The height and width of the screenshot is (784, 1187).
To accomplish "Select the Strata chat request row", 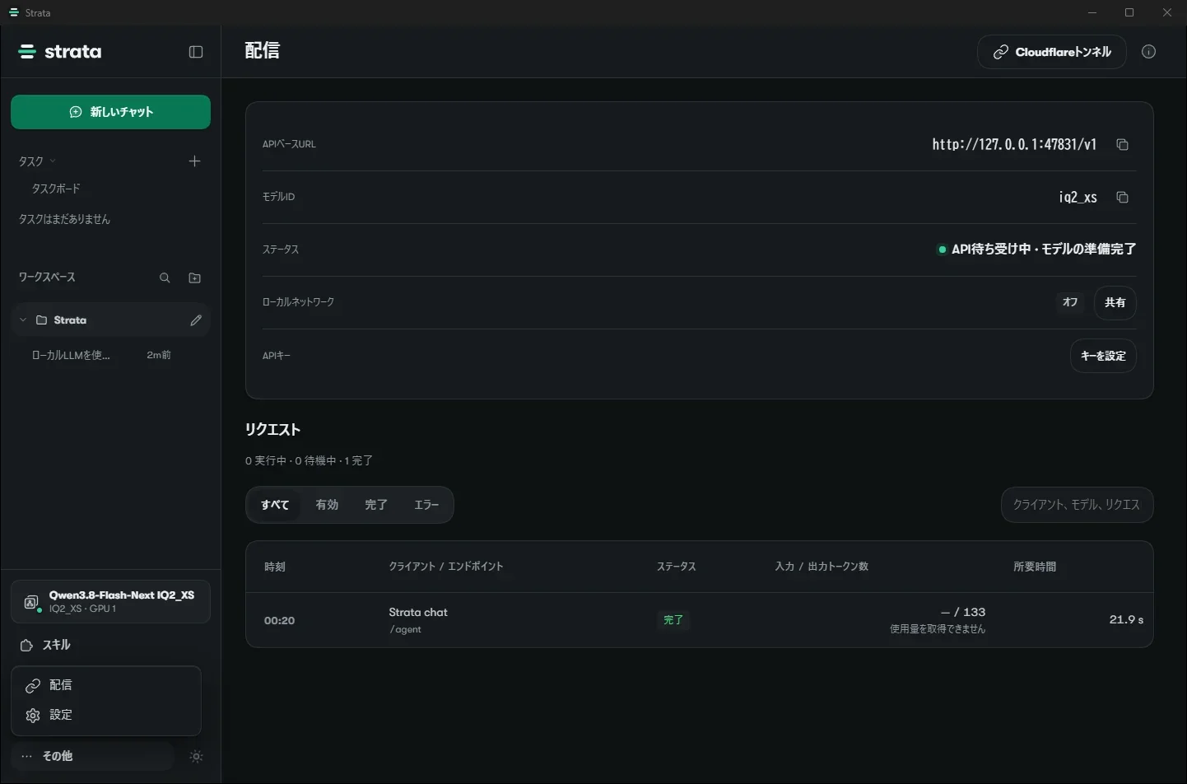I will pos(700,620).
